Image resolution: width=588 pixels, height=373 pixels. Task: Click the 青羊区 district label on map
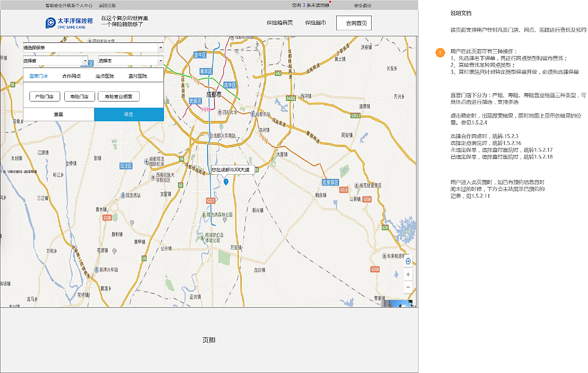click(206, 72)
